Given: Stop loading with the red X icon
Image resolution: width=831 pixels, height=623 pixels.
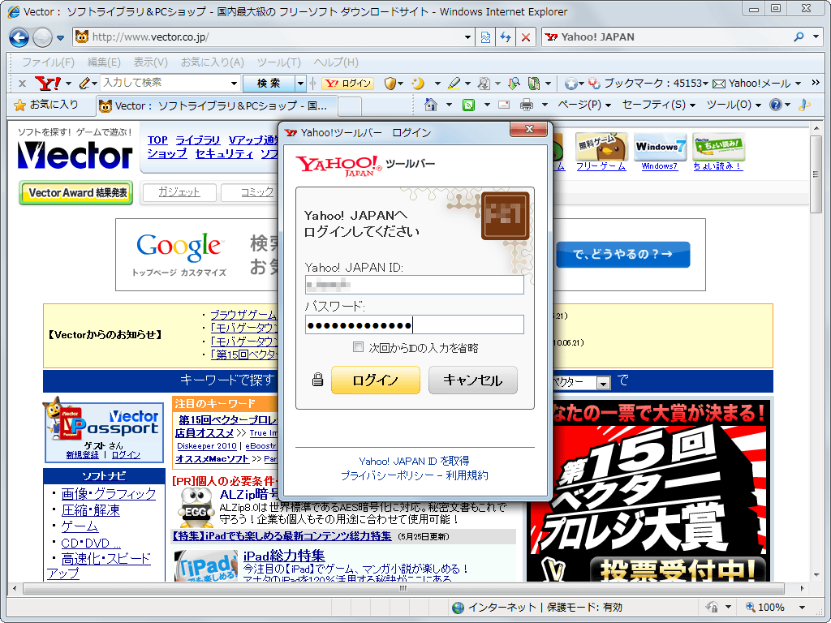Looking at the screenshot, I should tap(526, 37).
